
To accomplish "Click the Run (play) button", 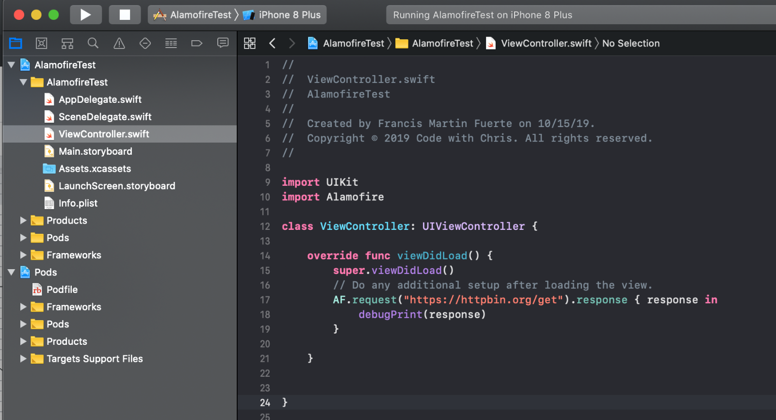I will click(x=86, y=15).
